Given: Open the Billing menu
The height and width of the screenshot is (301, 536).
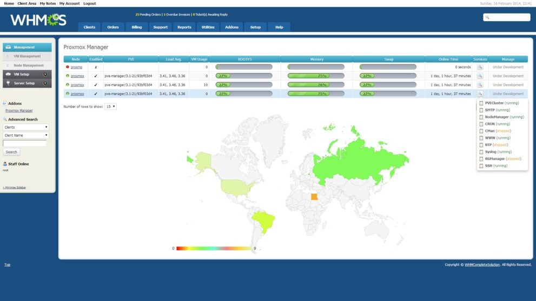Looking at the screenshot, I should (136, 27).
